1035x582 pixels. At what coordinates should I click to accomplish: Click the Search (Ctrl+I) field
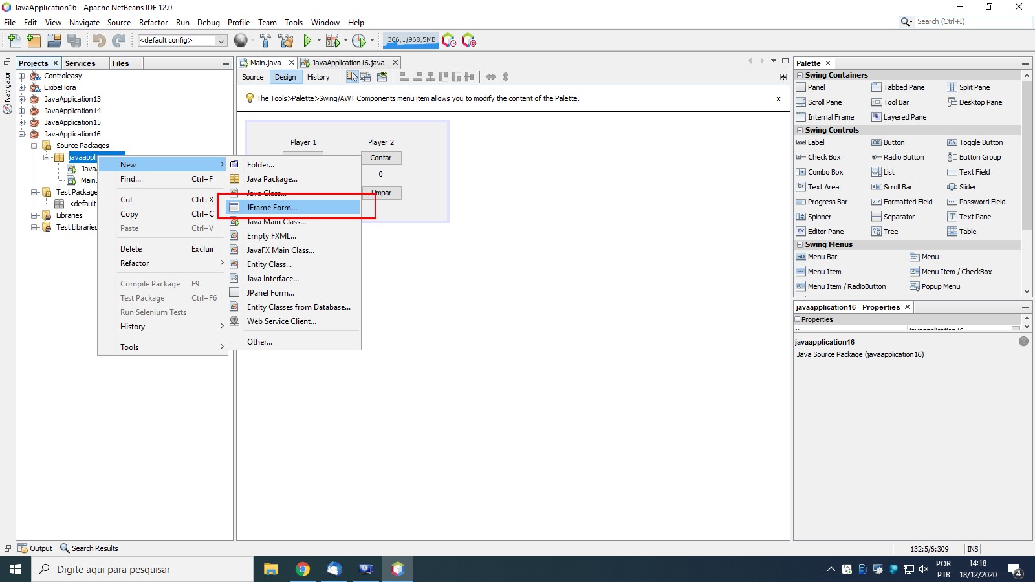[x=966, y=21]
